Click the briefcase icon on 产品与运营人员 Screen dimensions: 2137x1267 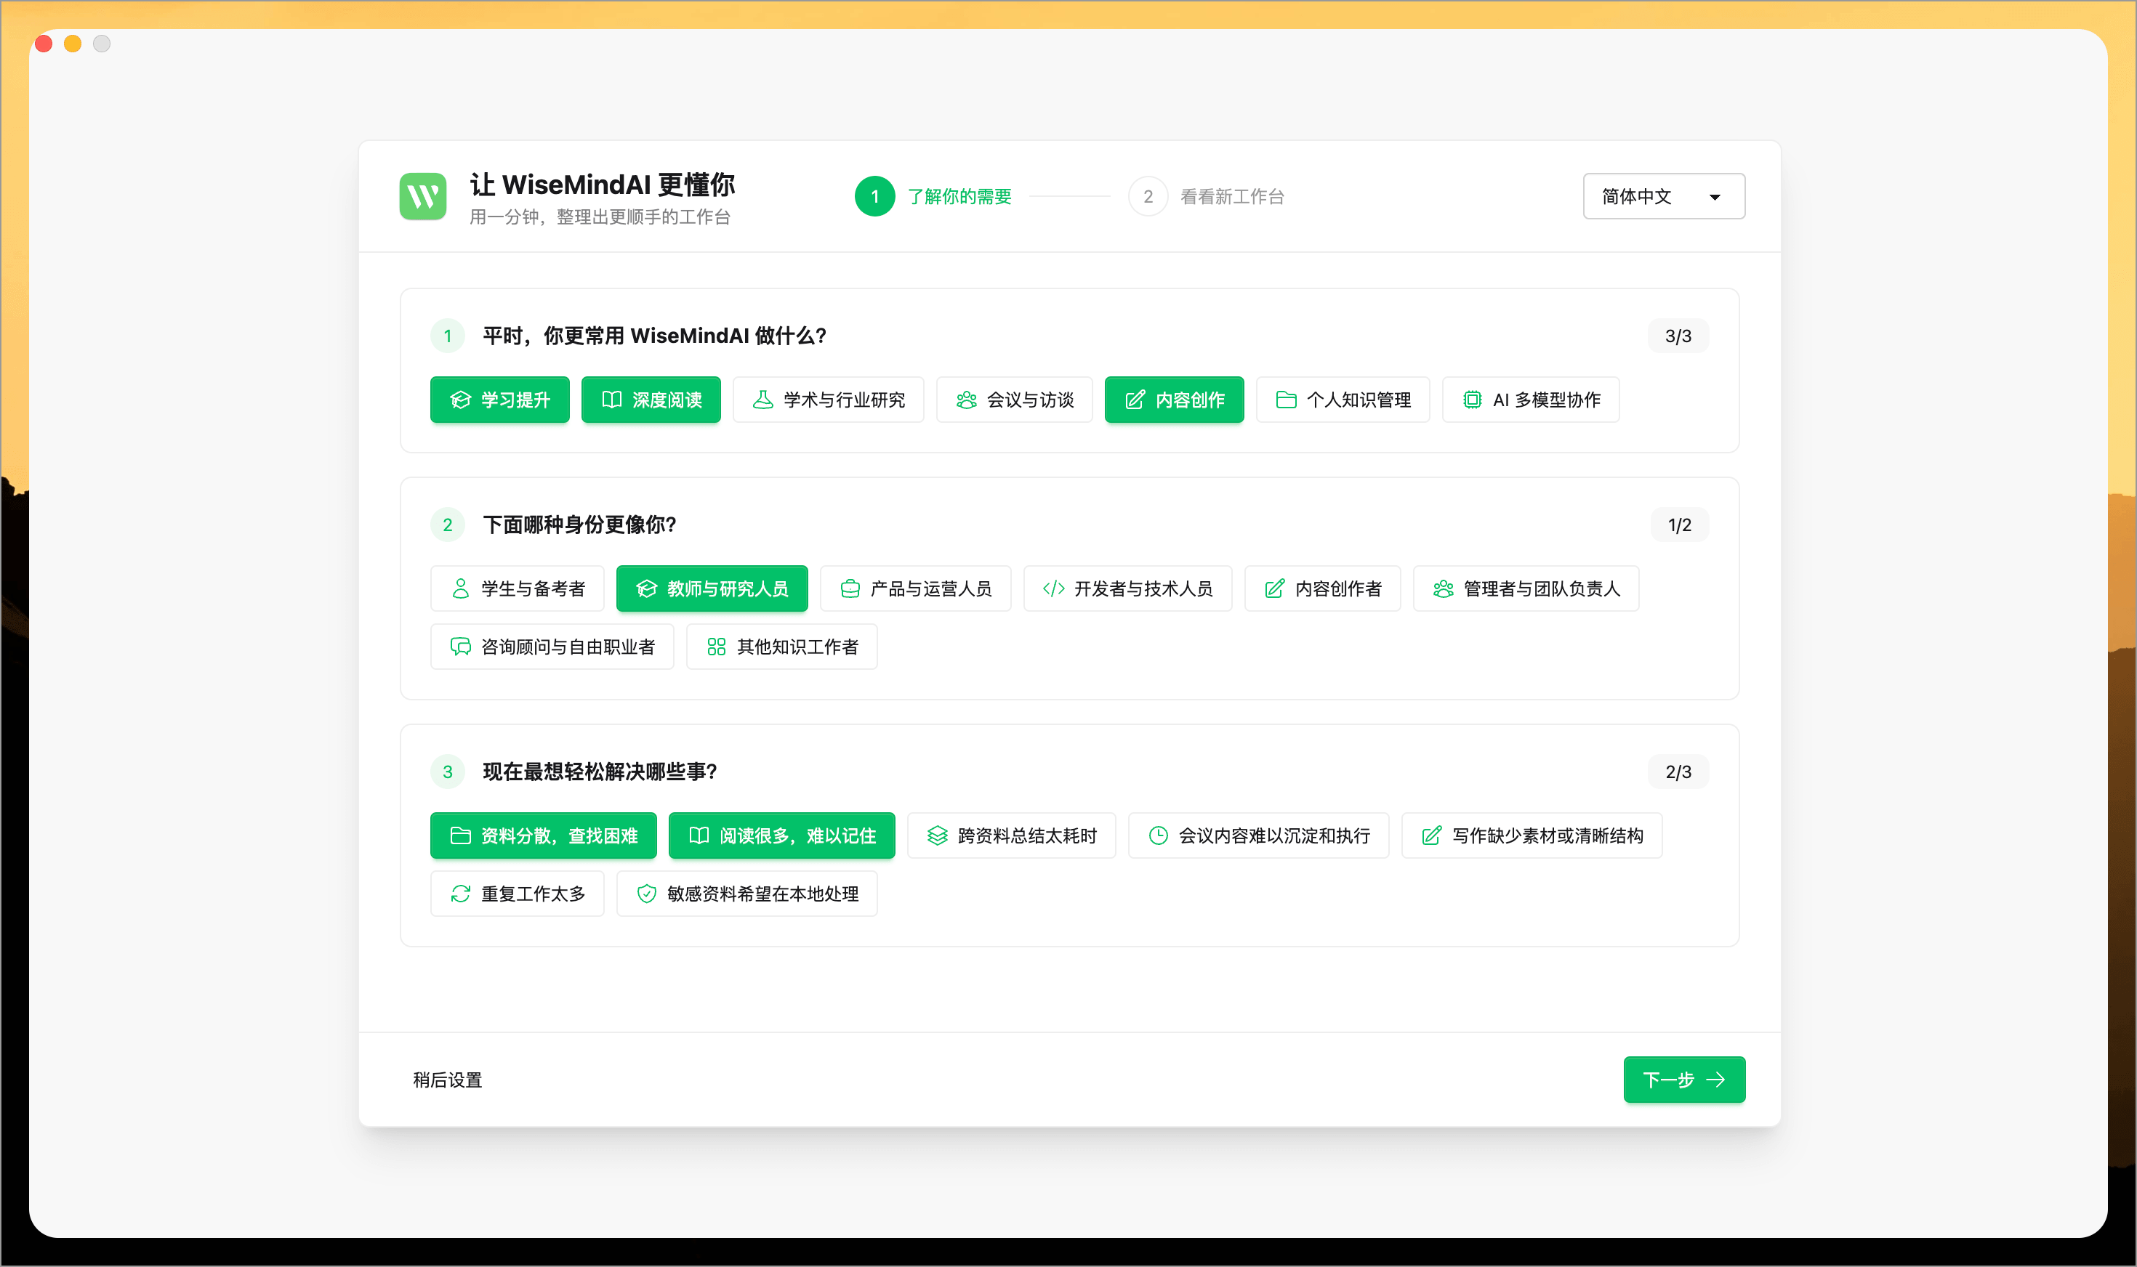(850, 588)
